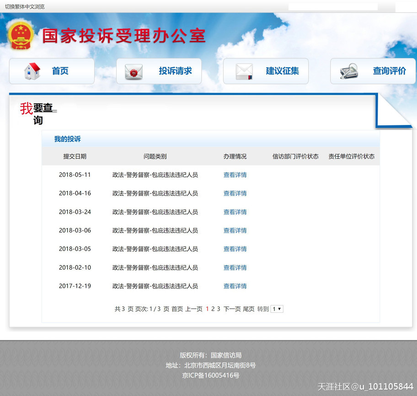Click the date cell 2017-12-19

75,286
